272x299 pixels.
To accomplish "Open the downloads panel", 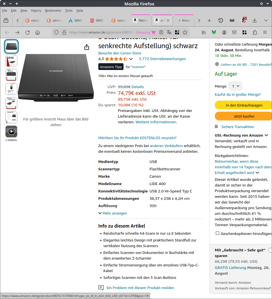I will 254,20.
